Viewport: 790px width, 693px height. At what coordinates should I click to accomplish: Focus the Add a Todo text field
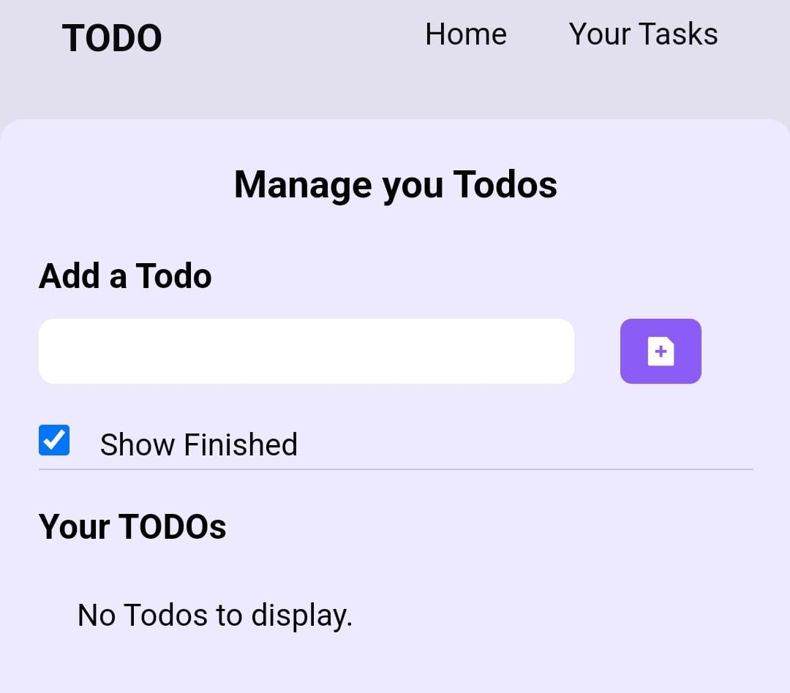point(306,351)
